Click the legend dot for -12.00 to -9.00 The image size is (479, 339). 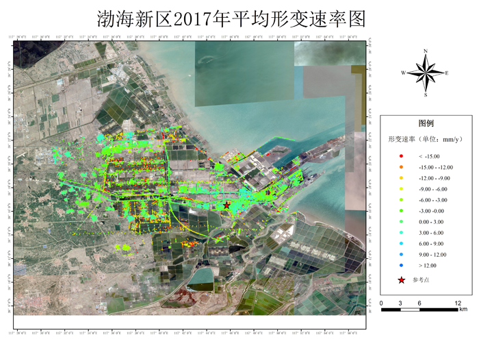[401, 177]
